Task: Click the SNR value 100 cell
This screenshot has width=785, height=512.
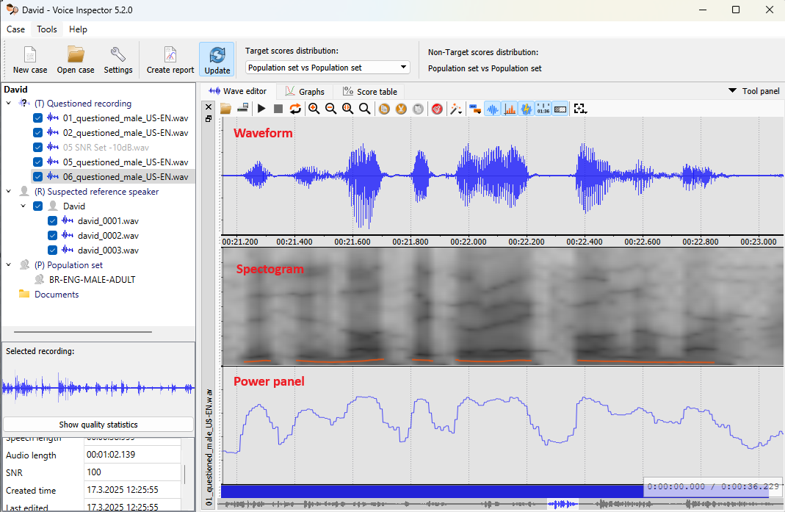Action: pos(132,472)
